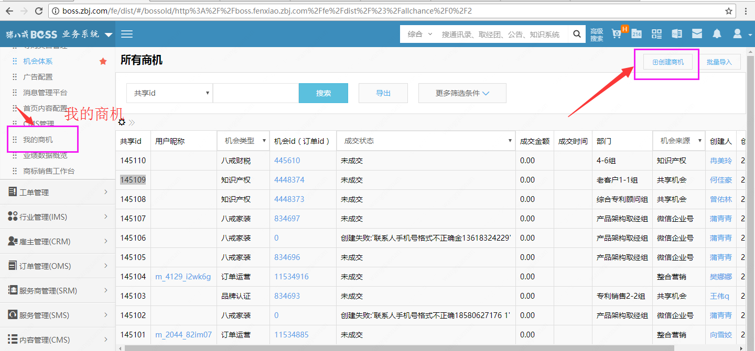Open the 综合 search scope dropdown

coord(420,34)
